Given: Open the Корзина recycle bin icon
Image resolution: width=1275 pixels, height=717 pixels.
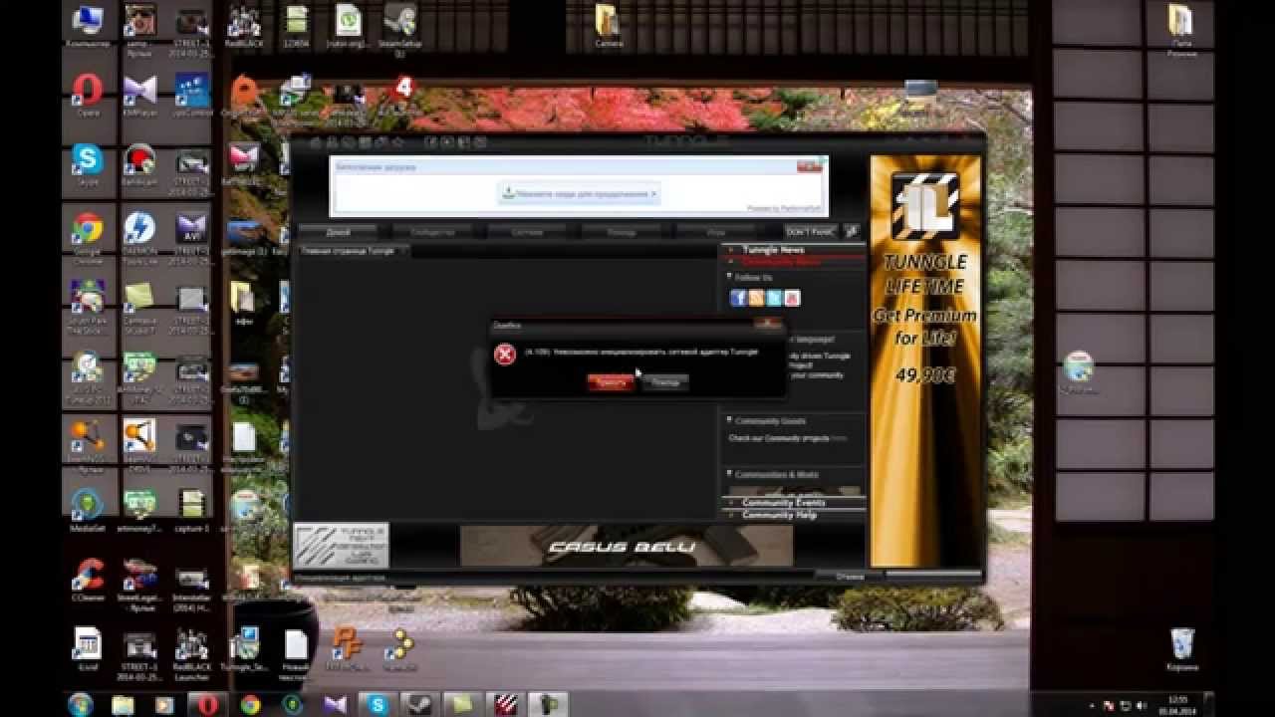Looking at the screenshot, I should [1182, 648].
